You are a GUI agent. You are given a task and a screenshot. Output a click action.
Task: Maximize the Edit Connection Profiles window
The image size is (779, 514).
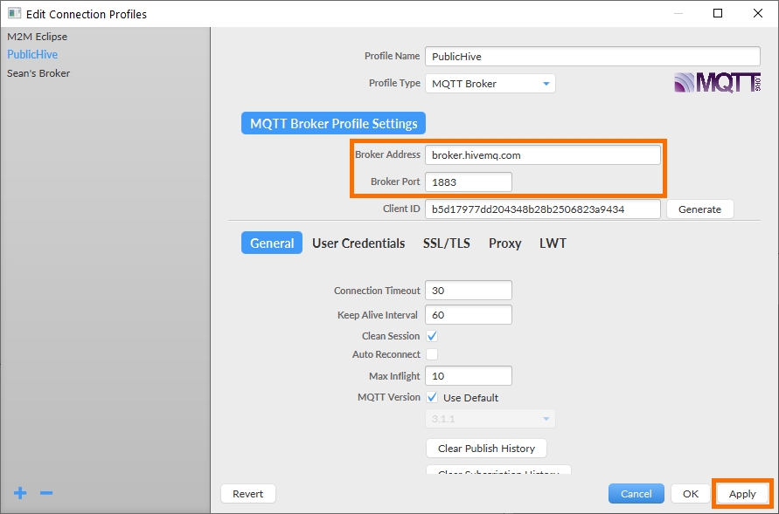point(718,13)
